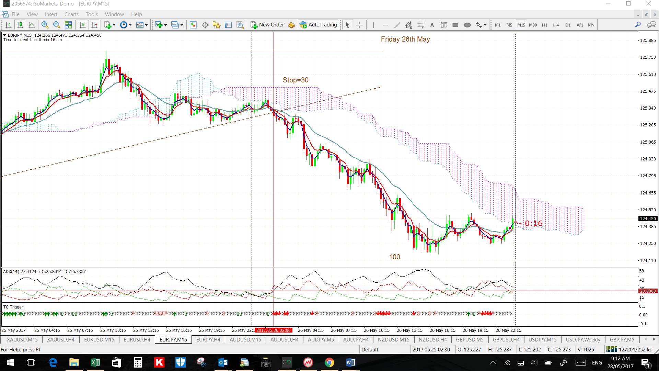Zoom in on the chart
The height and width of the screenshot is (371, 659).
click(x=45, y=25)
